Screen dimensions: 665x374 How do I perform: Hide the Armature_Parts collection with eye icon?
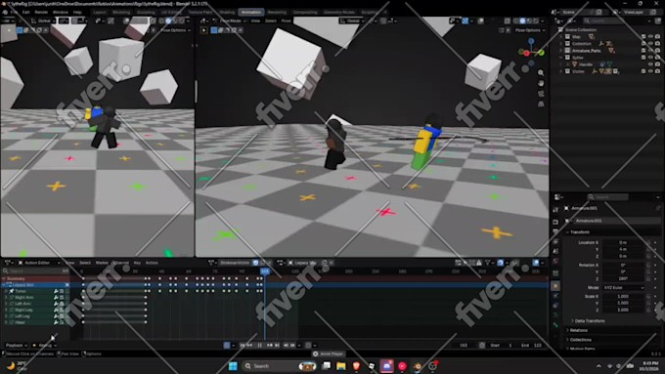[x=650, y=51]
